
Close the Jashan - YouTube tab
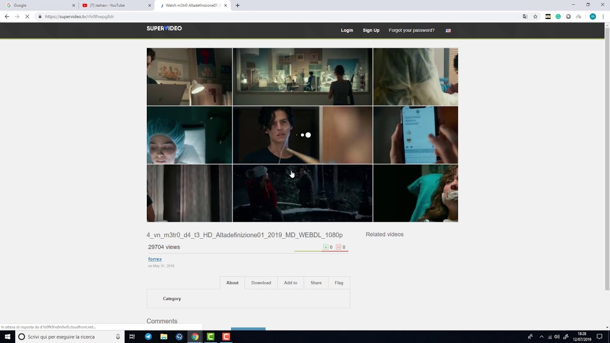(x=149, y=5)
